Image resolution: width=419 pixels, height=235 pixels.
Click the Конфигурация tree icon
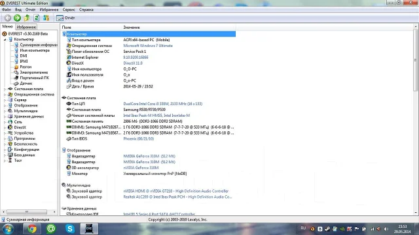tap(10, 149)
